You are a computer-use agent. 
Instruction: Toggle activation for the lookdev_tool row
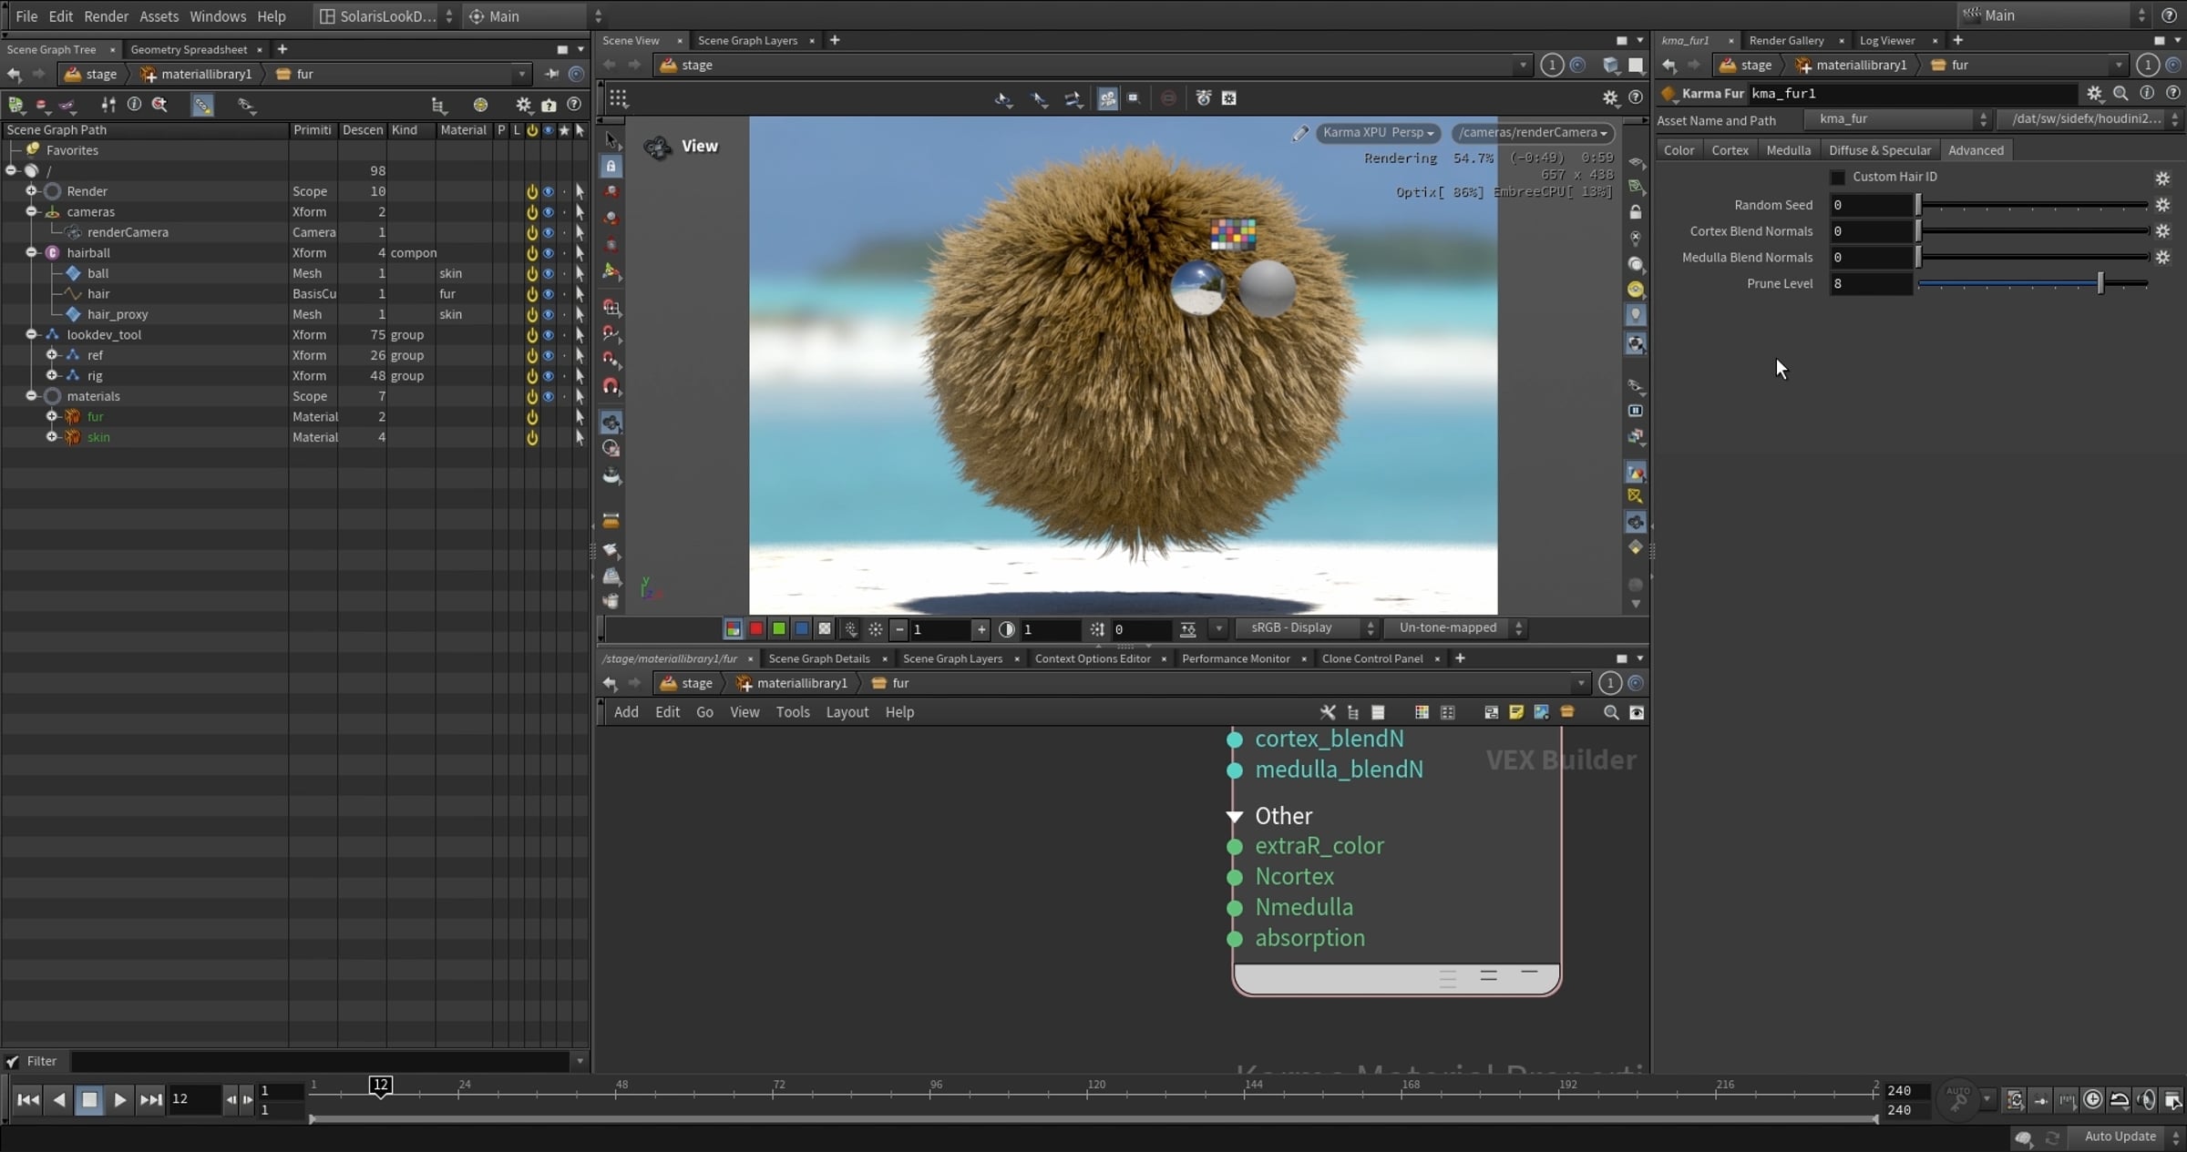(532, 335)
